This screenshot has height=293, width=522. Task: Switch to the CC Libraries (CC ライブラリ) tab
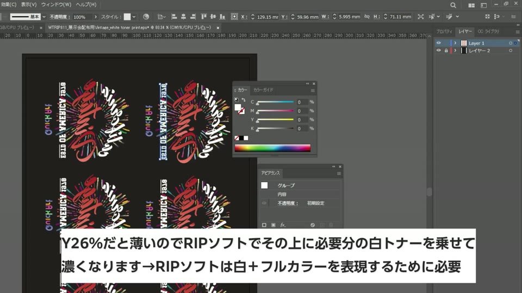(x=489, y=31)
